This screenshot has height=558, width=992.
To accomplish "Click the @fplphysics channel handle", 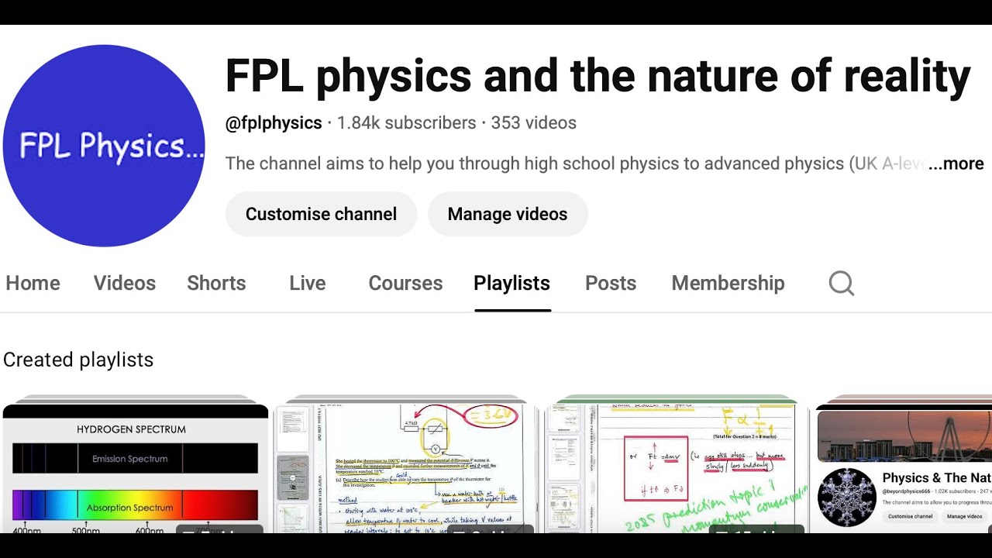I will pyautogui.click(x=274, y=122).
